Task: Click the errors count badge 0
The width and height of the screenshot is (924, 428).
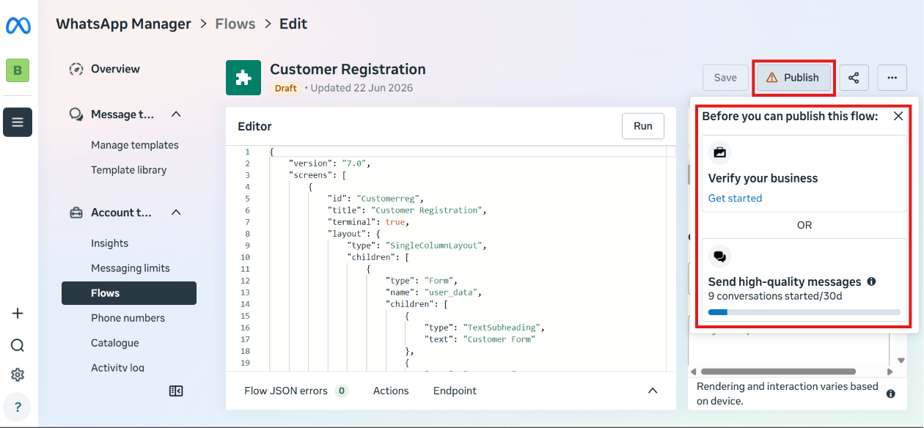Action: pyautogui.click(x=341, y=391)
